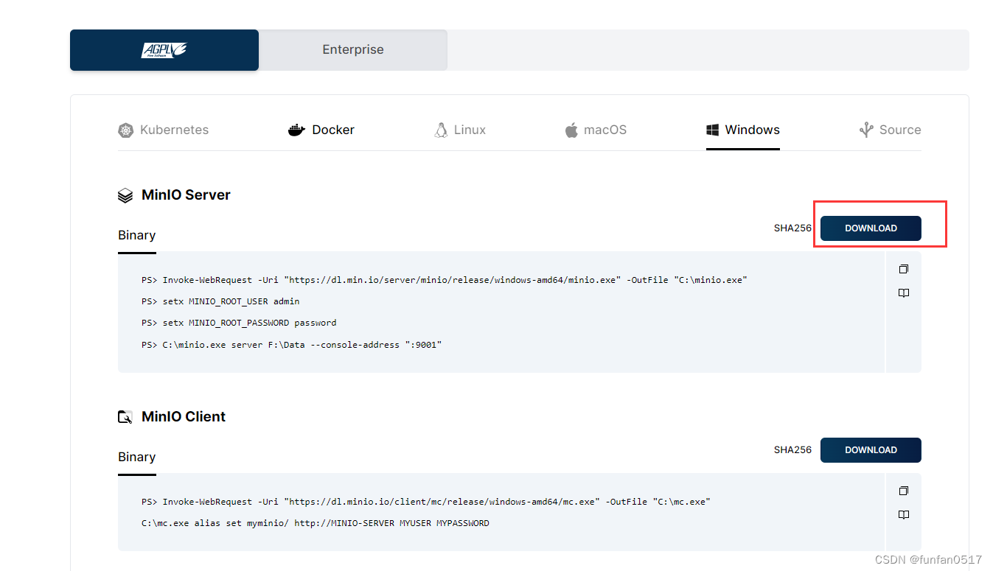Screen dimensions: 993x571
Task: Click the setx MINIO_ROOT_USER admin line
Action: pyautogui.click(x=220, y=301)
